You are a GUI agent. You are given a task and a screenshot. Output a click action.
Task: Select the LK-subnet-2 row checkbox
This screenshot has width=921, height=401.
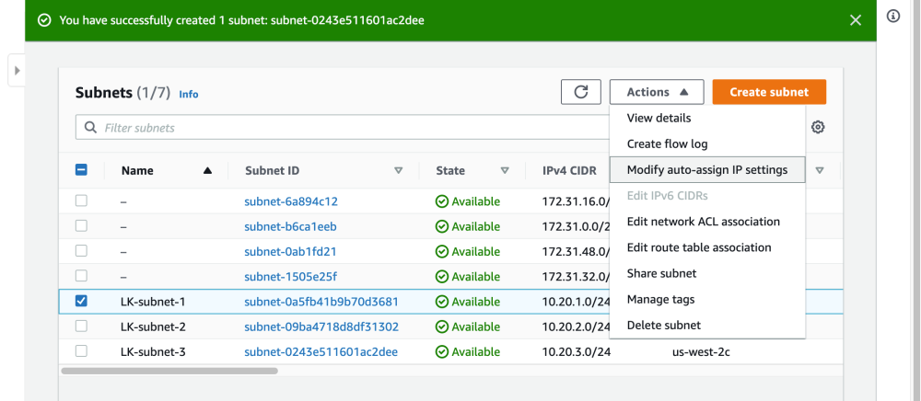point(81,326)
